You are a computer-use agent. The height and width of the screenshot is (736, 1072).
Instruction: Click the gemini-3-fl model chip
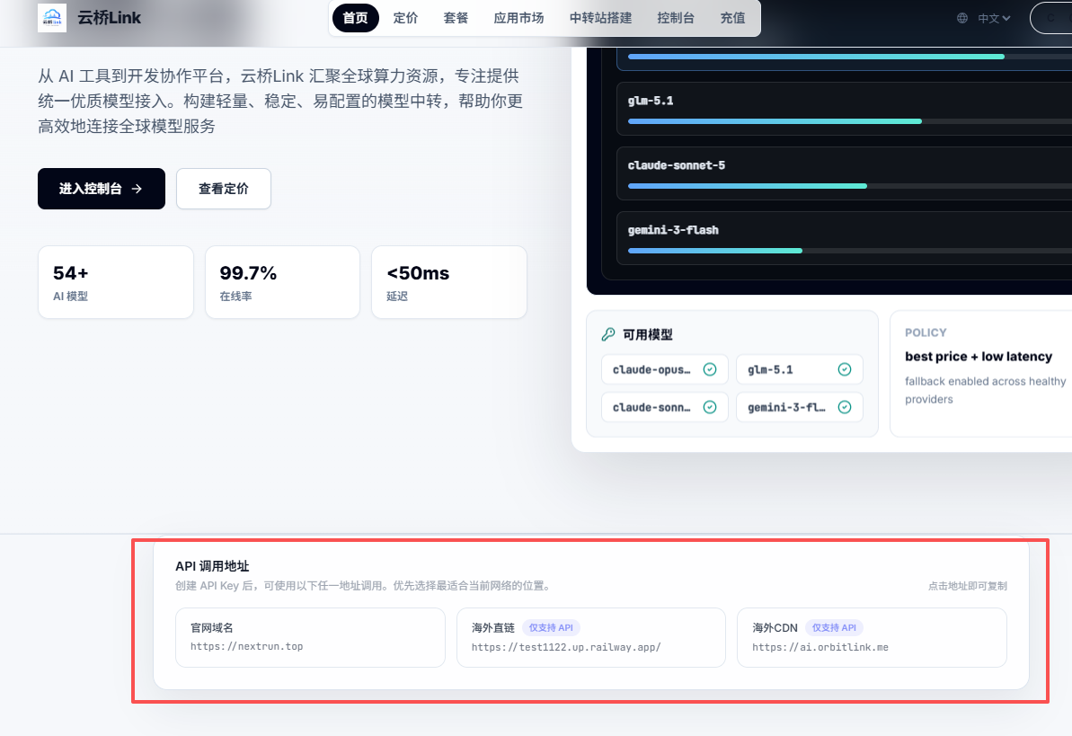[x=799, y=407]
